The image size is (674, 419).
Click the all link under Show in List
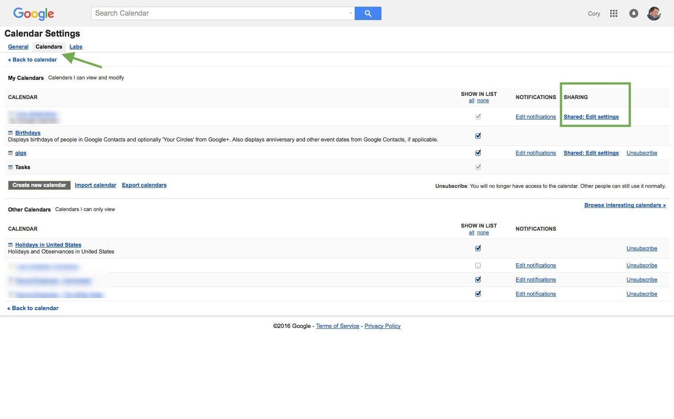coord(472,100)
